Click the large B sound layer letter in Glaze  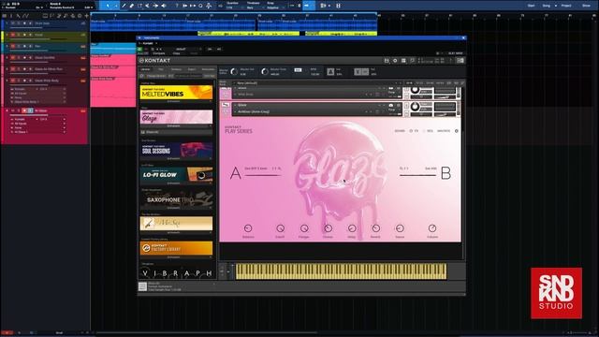446,173
